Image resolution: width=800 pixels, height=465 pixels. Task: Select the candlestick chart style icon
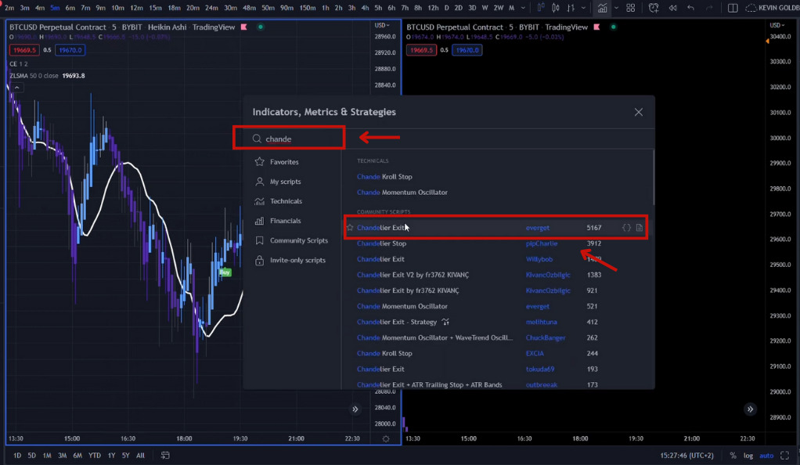(556, 8)
